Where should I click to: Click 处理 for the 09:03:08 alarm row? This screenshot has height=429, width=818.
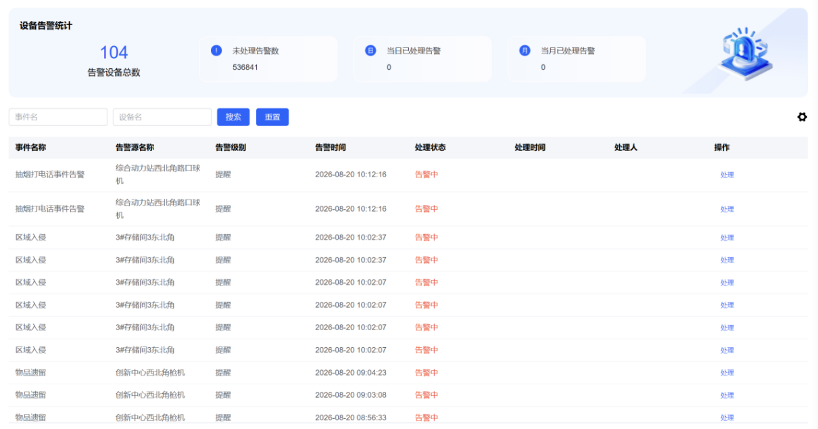[x=727, y=395]
